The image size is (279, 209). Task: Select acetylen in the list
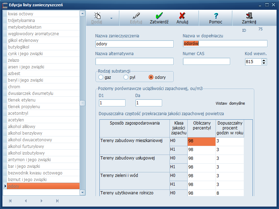pos(43,120)
